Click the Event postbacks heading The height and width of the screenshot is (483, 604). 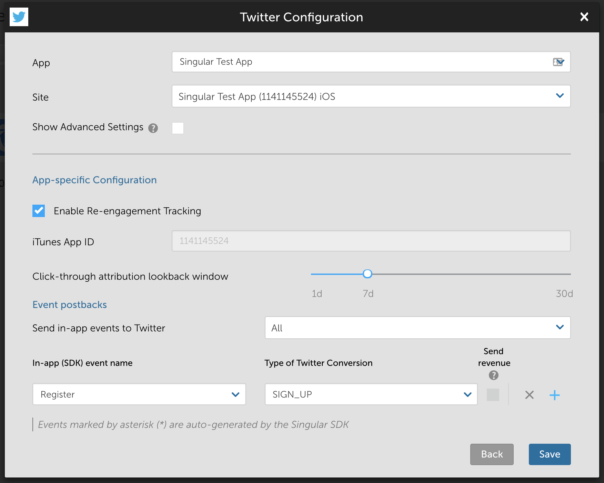click(x=70, y=305)
